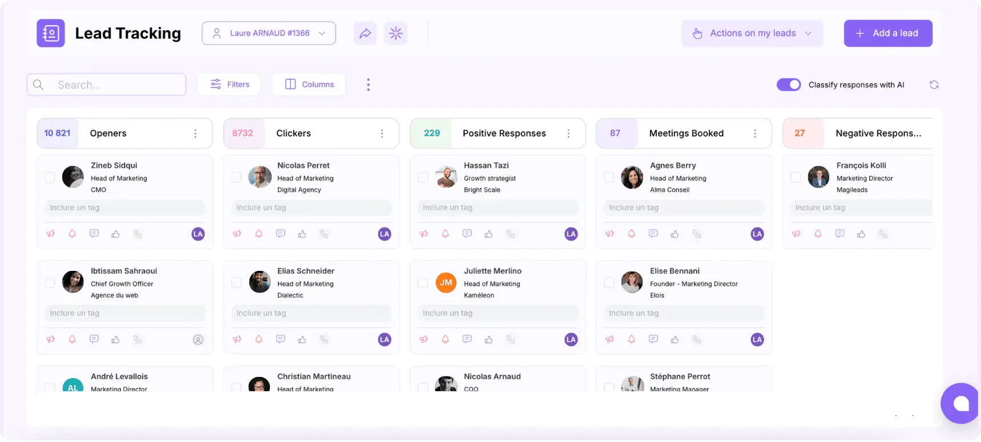
Task: Open Hassan Tazi profile photo
Action: 446,177
